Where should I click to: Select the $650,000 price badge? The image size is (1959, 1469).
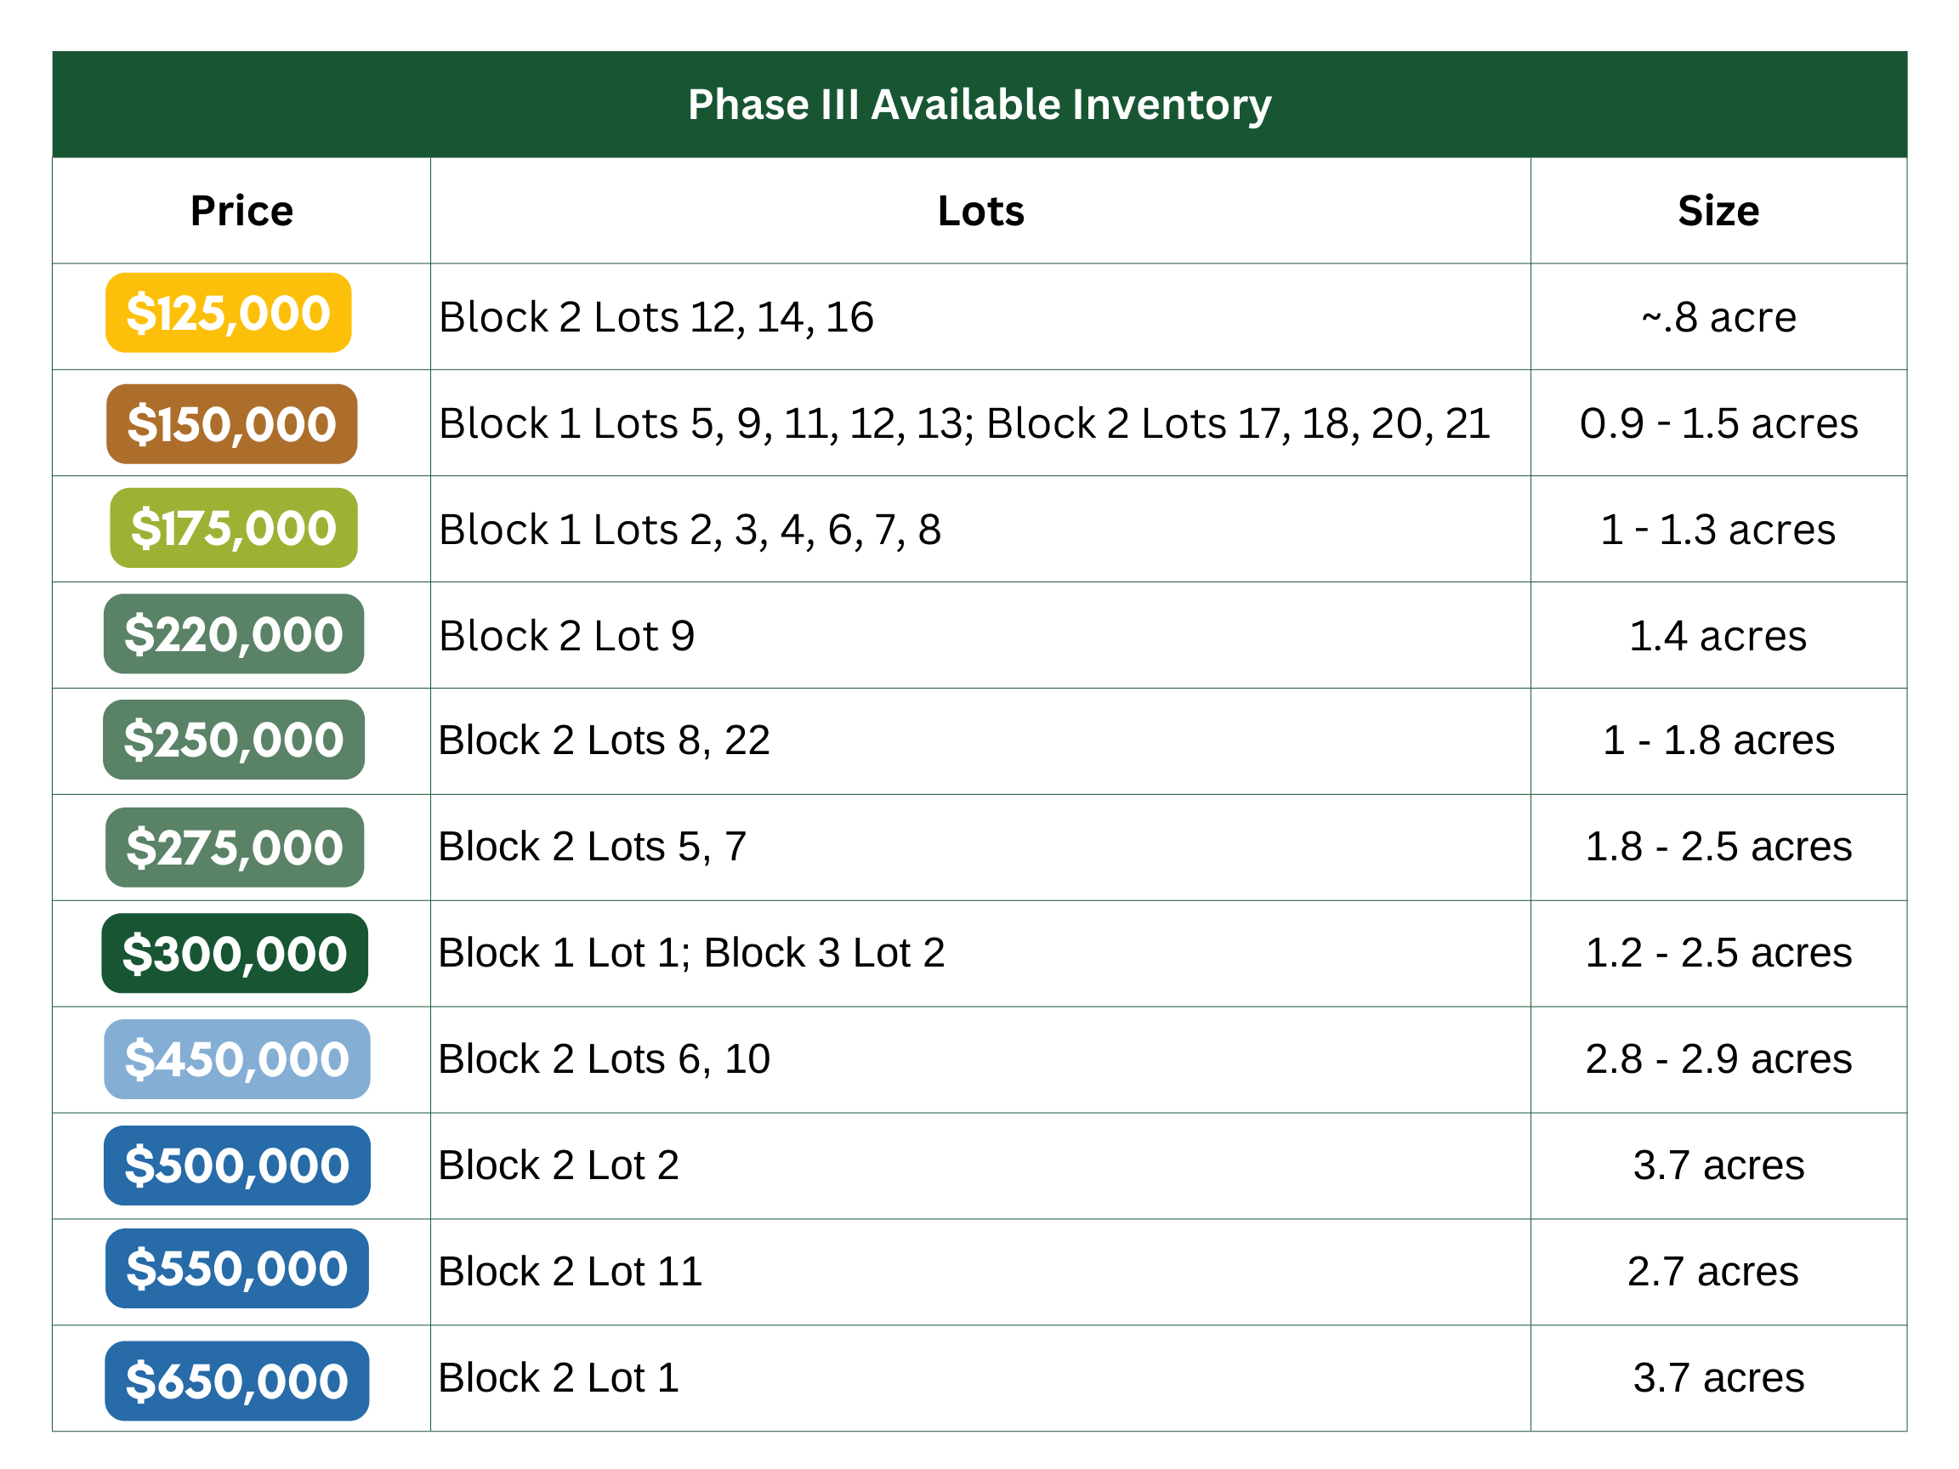click(x=236, y=1381)
